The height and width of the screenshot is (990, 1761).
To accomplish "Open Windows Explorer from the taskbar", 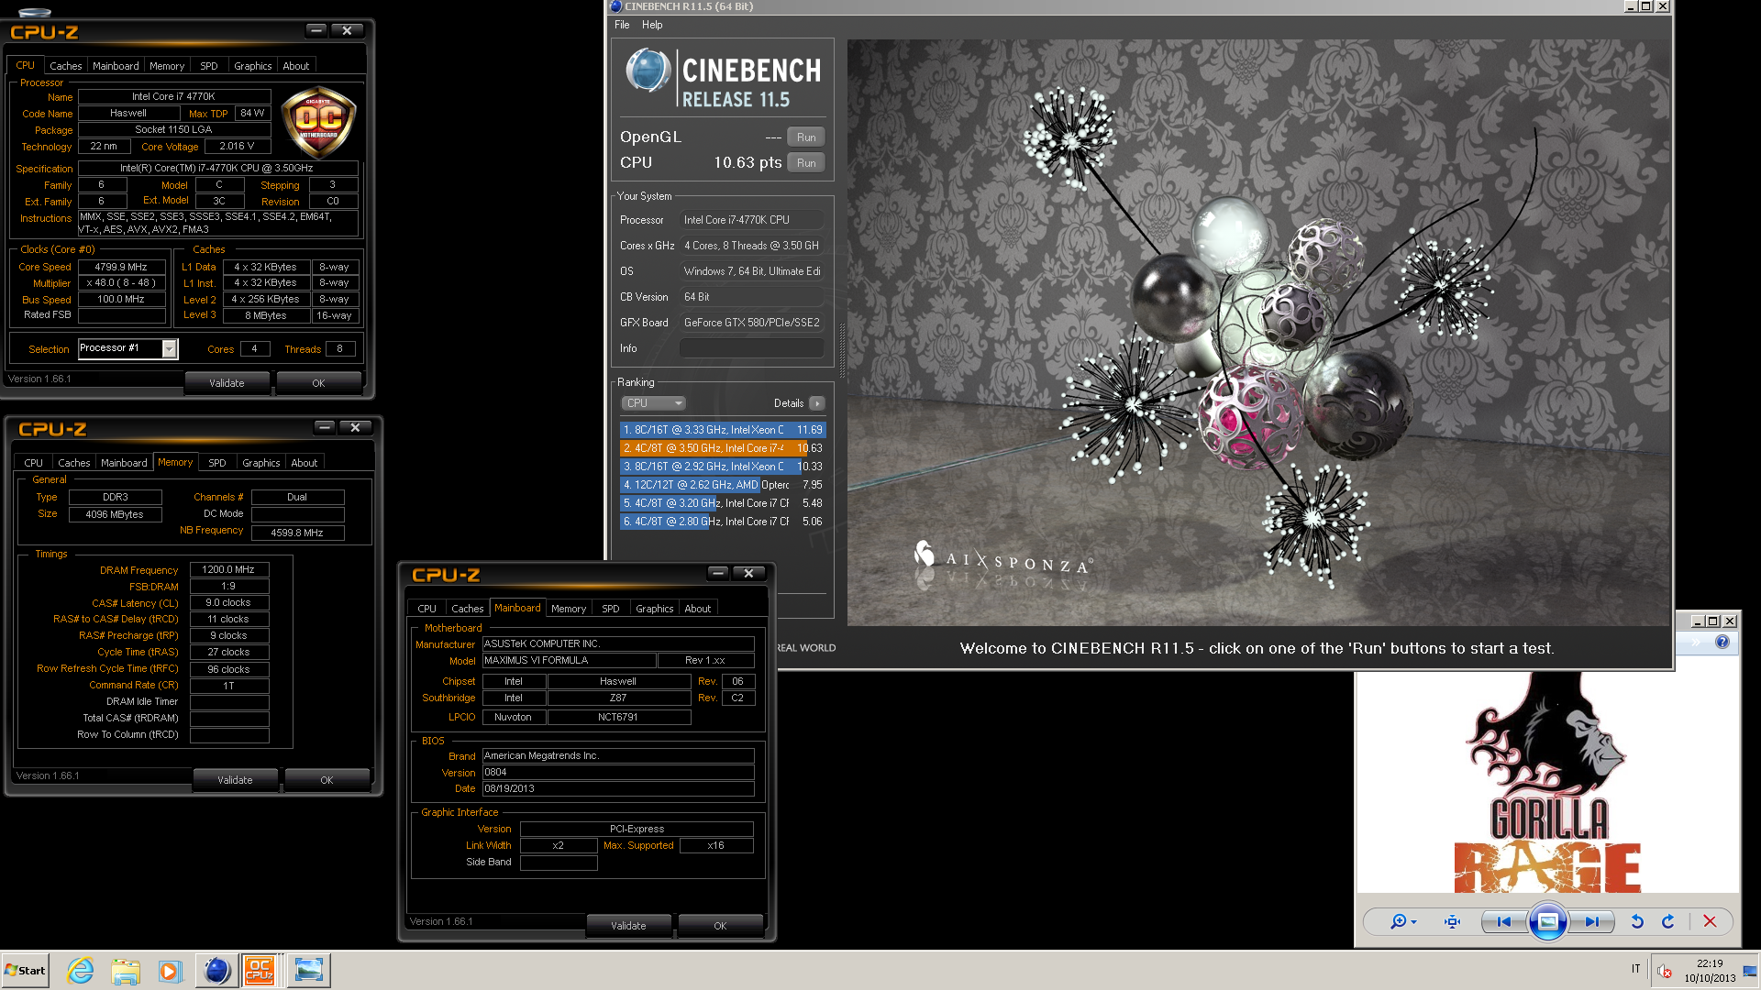I will [x=126, y=970].
